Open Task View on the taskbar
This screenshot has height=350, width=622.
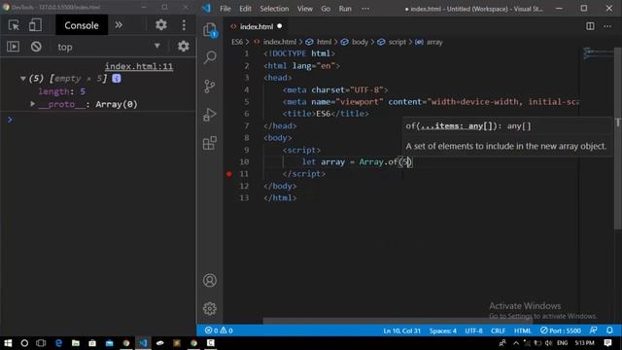click(x=41, y=343)
